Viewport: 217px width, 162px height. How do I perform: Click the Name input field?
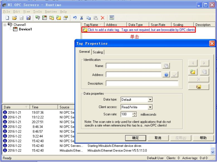(133, 66)
